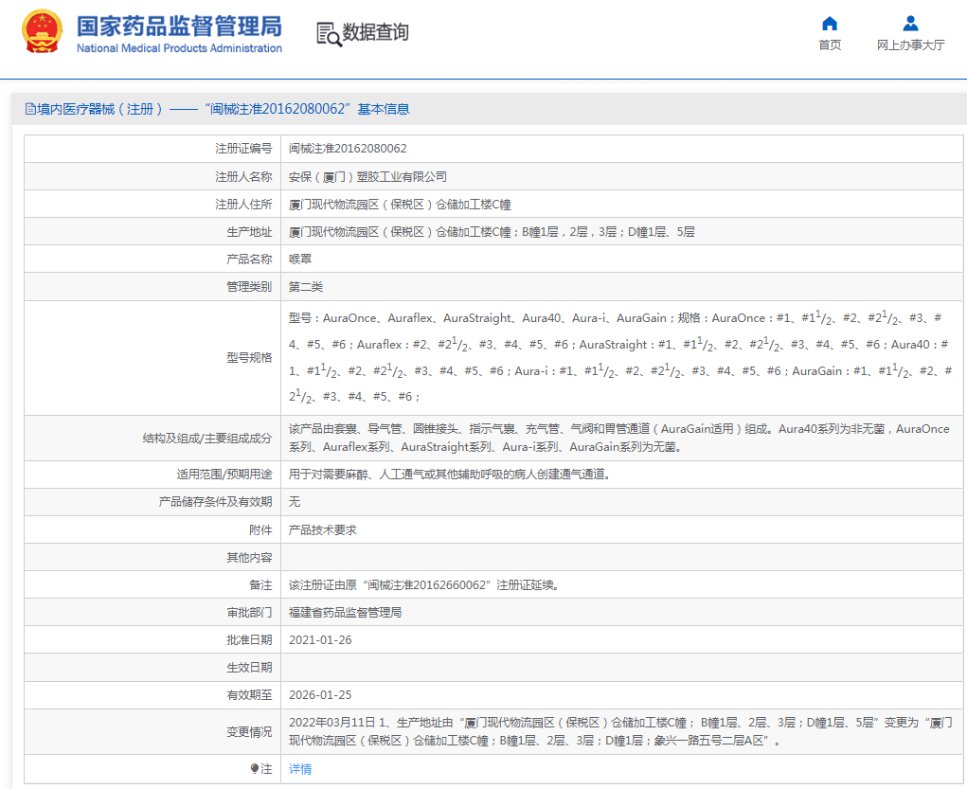Click registrant name 安保（厦门）塑胶工业有限公司
Image resolution: width=967 pixels, height=789 pixels.
click(x=367, y=176)
